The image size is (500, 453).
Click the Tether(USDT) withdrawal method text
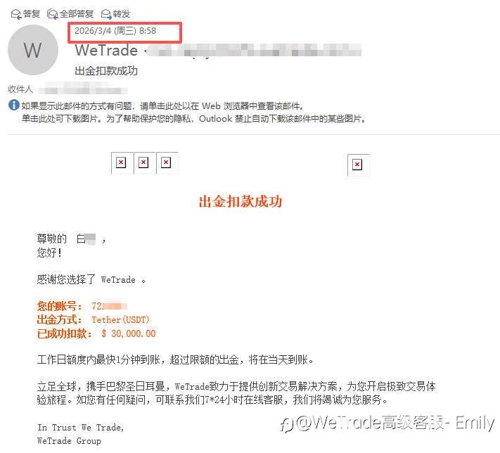point(120,319)
